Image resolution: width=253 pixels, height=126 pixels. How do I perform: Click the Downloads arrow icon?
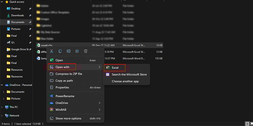click(8, 15)
